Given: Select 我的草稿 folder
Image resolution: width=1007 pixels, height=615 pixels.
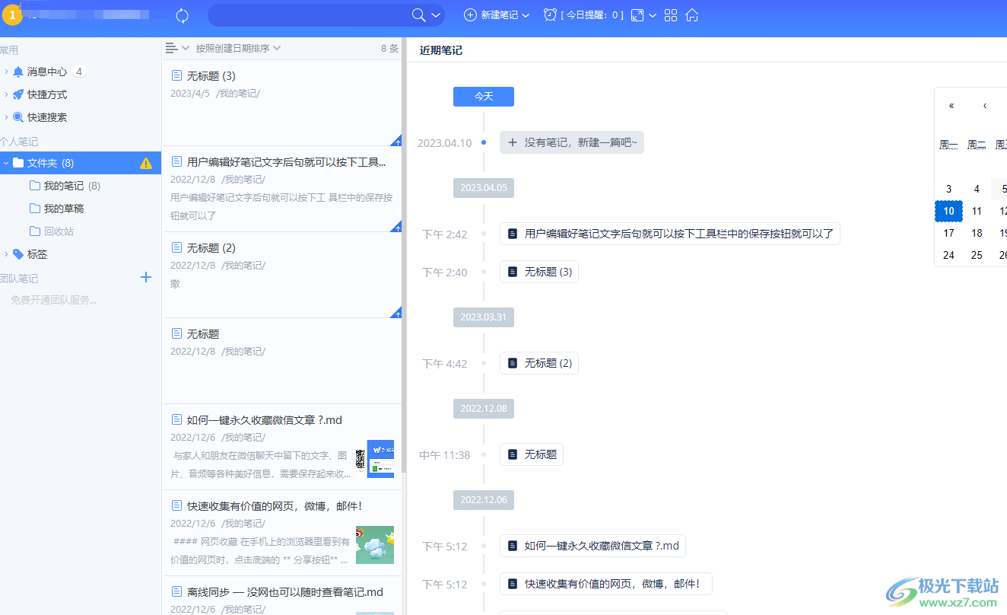Looking at the screenshot, I should [x=56, y=209].
